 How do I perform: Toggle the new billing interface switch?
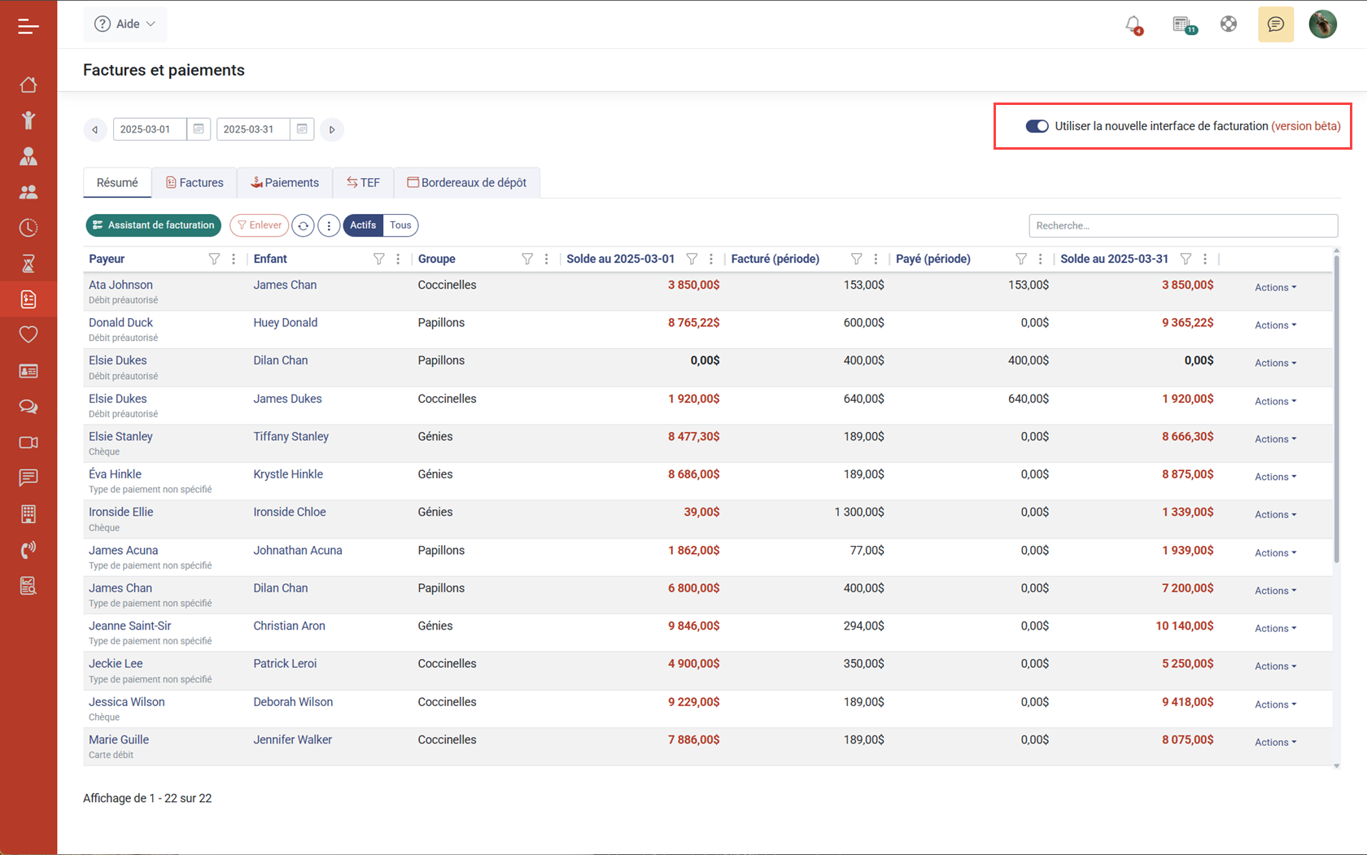tap(1037, 126)
